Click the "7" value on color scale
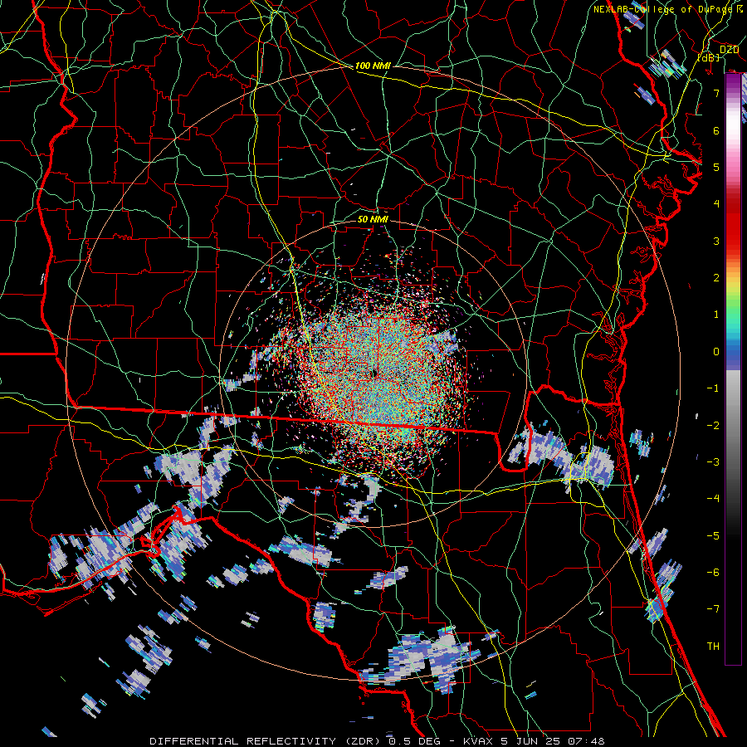Image resolution: width=747 pixels, height=747 pixels. pyautogui.click(x=716, y=93)
